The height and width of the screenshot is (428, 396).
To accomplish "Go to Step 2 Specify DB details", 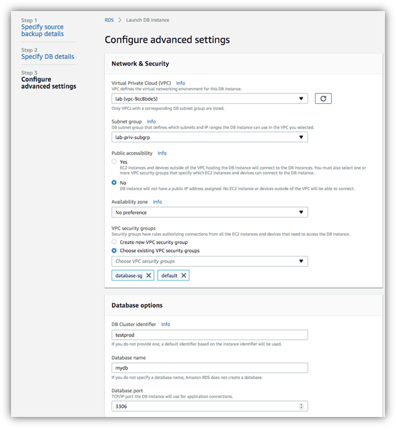I will 48,57.
